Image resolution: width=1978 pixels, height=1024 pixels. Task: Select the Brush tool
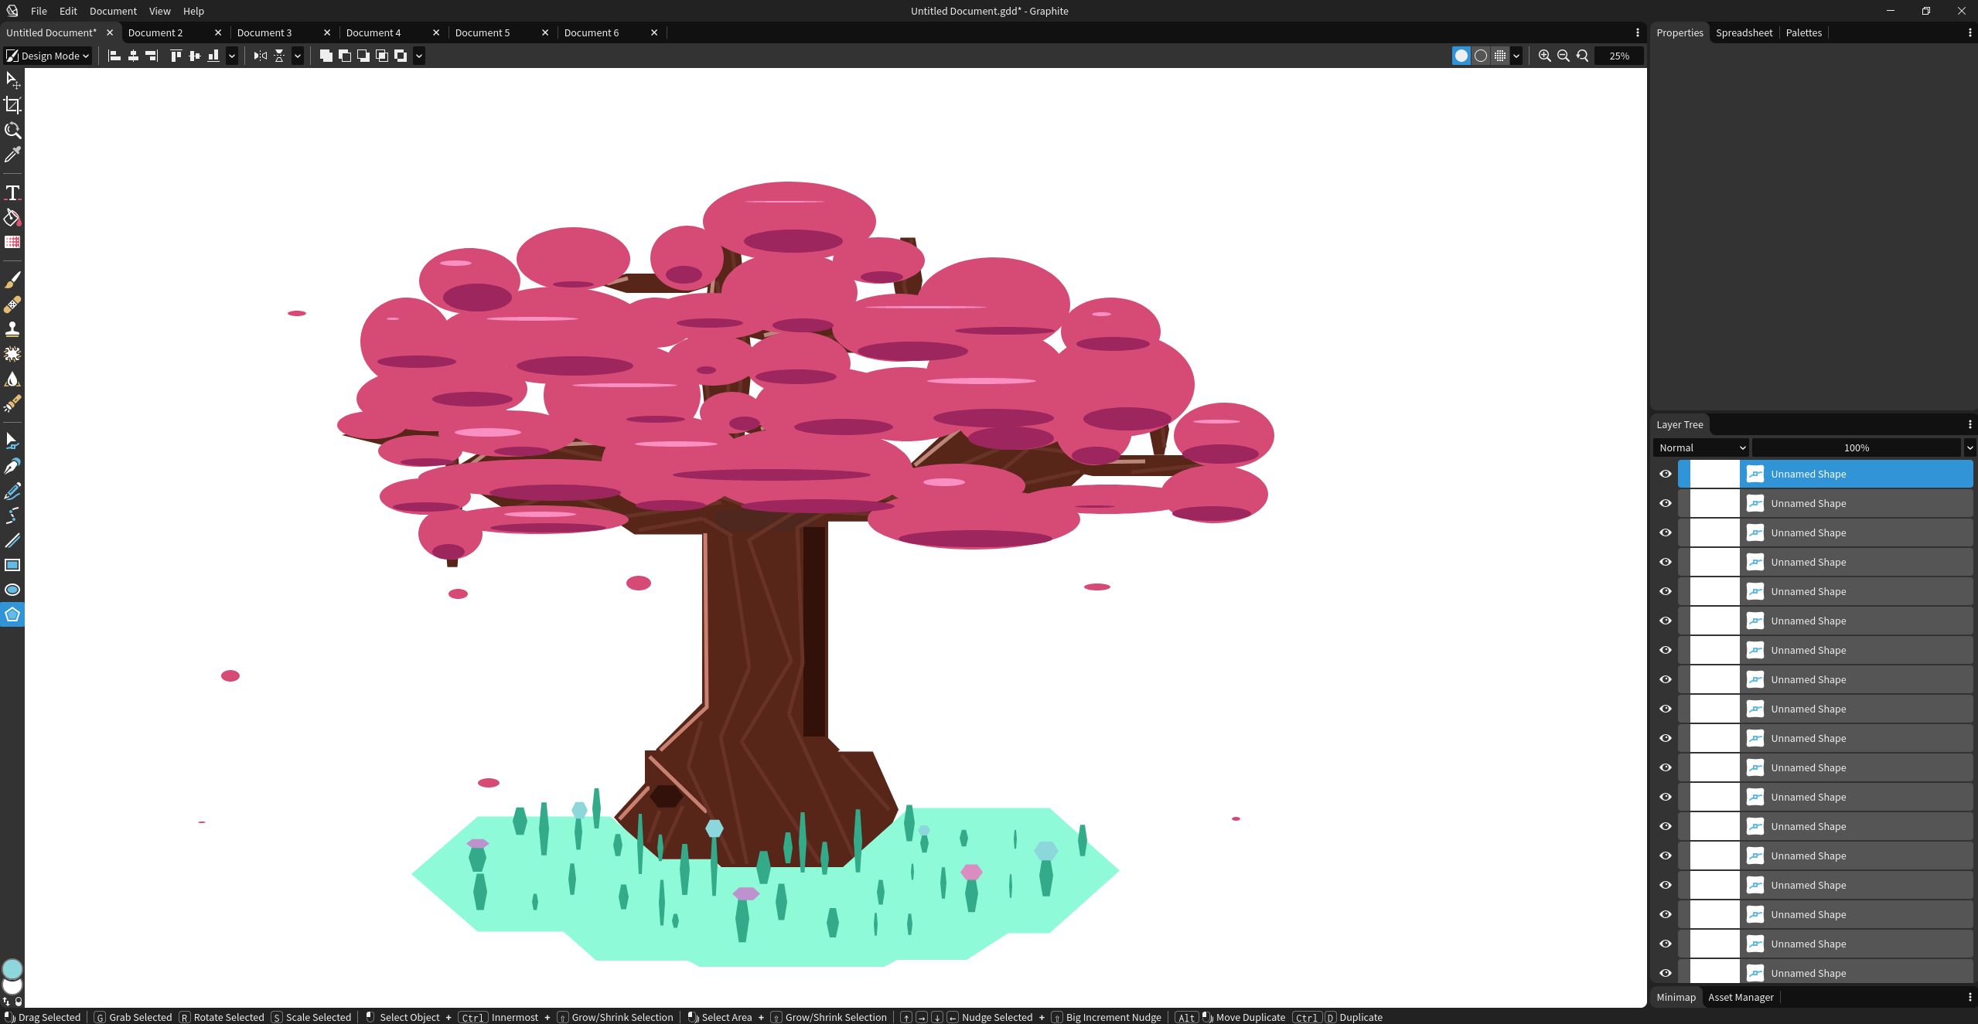(x=12, y=280)
